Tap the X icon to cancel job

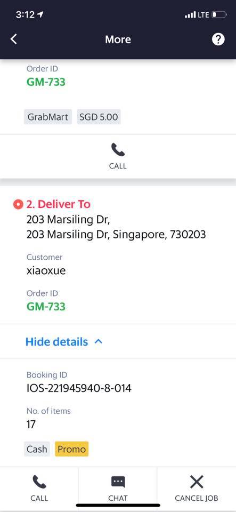[197, 482]
